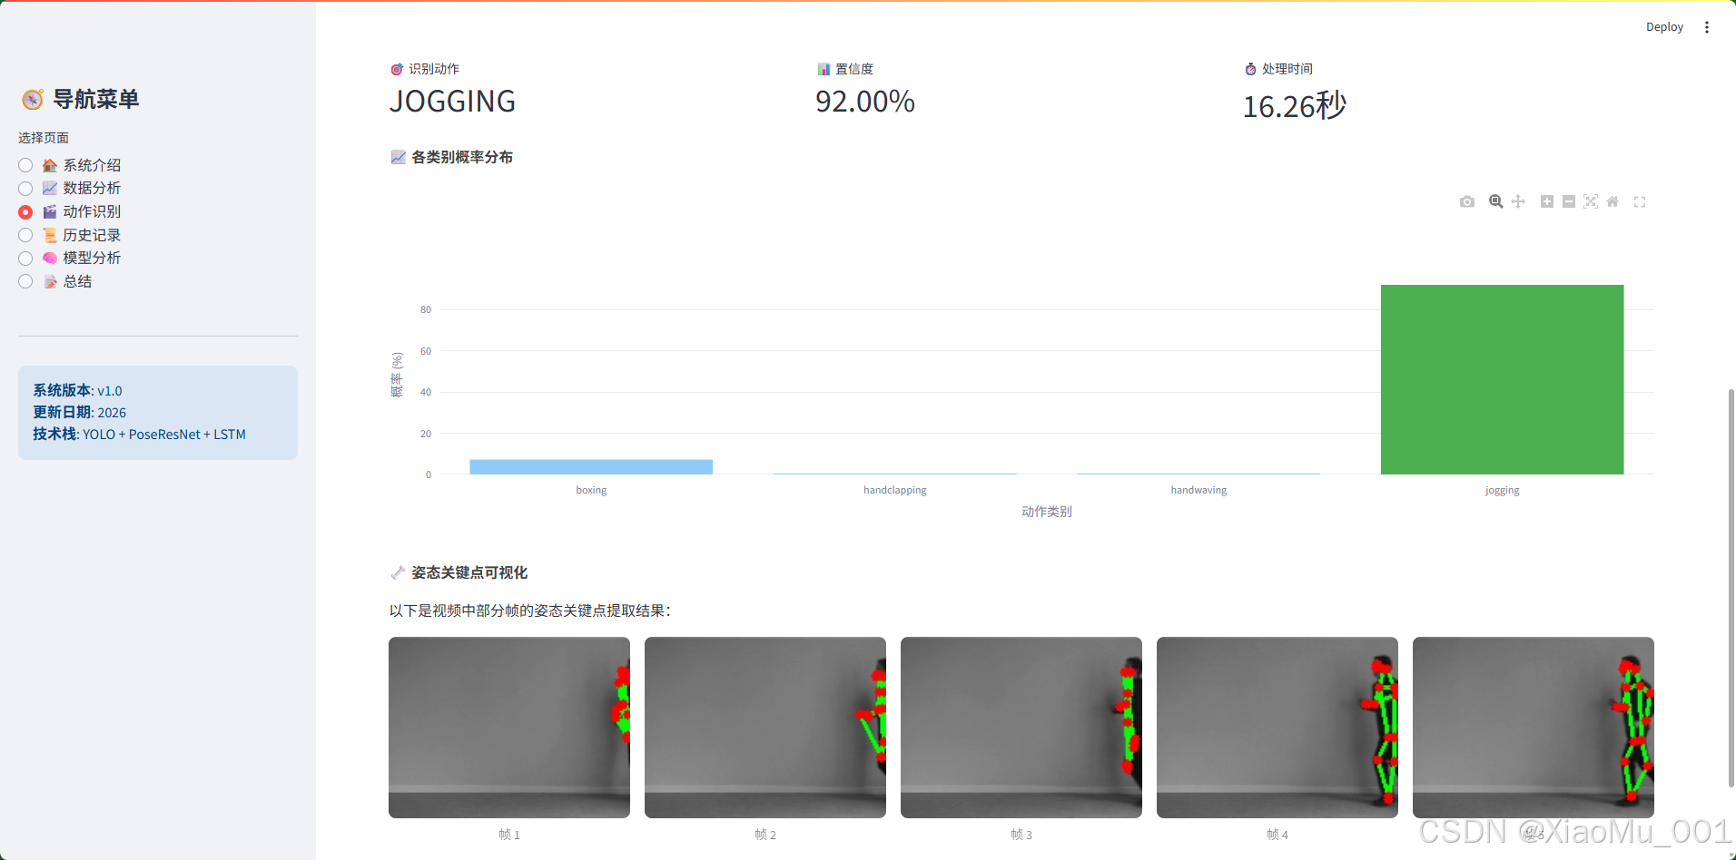The height and width of the screenshot is (860, 1736).
Task: Open the three-dot main menu
Action: (1707, 27)
